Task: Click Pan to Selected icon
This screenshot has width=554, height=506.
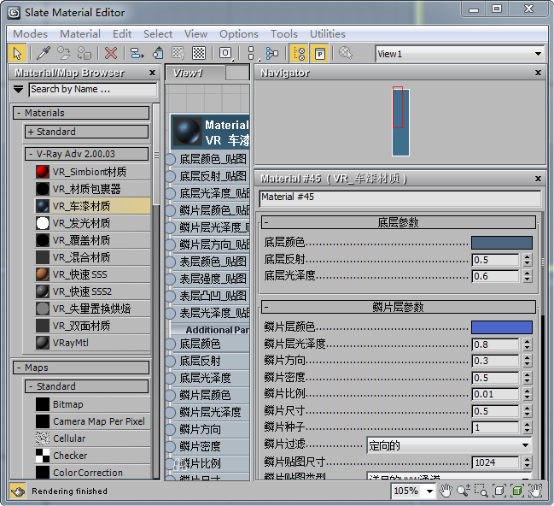Action: click(535, 491)
